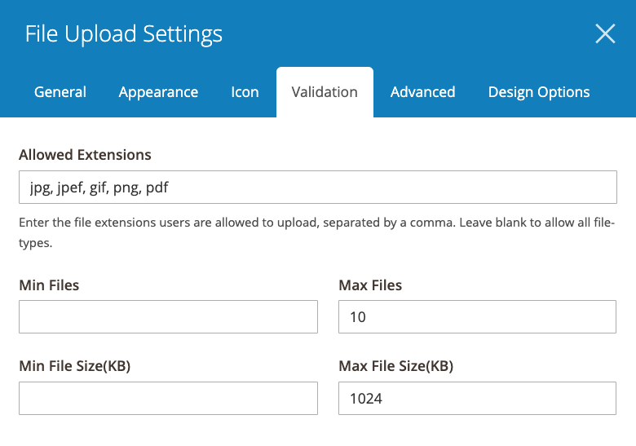Click into the empty Min Files field

pos(168,316)
